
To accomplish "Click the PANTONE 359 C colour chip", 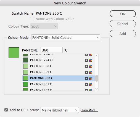I will click(26, 72).
